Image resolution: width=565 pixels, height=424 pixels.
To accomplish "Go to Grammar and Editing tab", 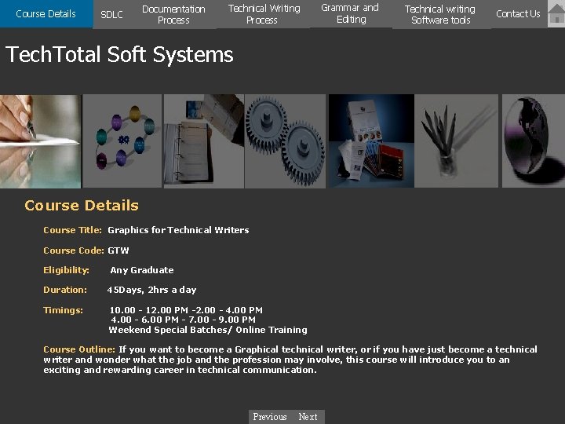I will 351,13.
